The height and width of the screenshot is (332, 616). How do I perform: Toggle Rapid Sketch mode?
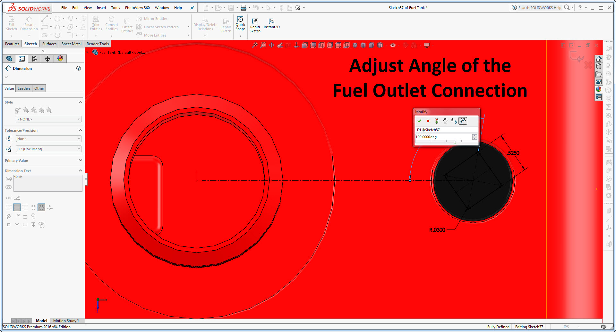point(255,25)
